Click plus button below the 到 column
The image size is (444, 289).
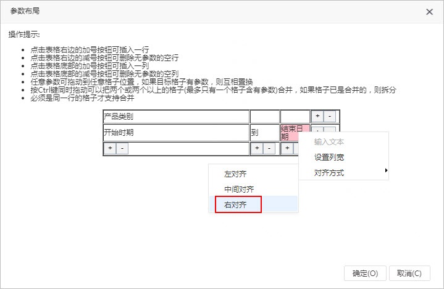tap(257, 148)
